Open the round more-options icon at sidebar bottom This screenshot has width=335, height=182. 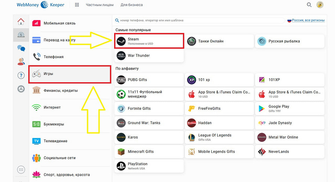click(x=21, y=170)
